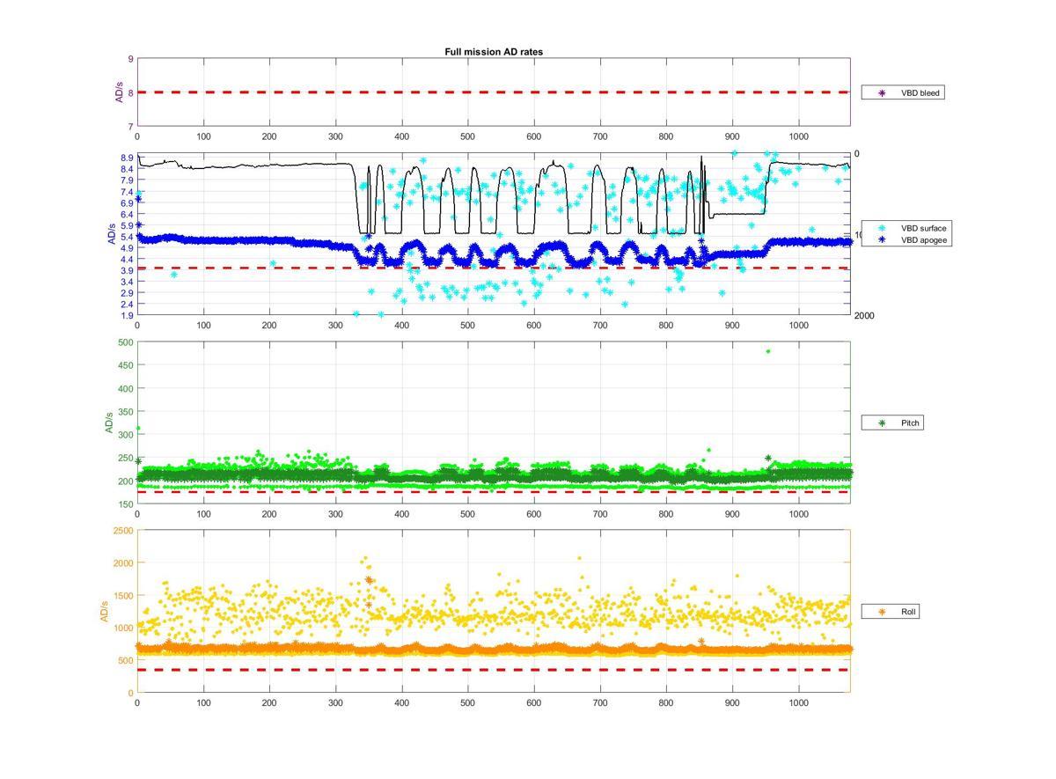Select the VBD apogee legend entry
The image size is (1056, 779).
(x=906, y=239)
